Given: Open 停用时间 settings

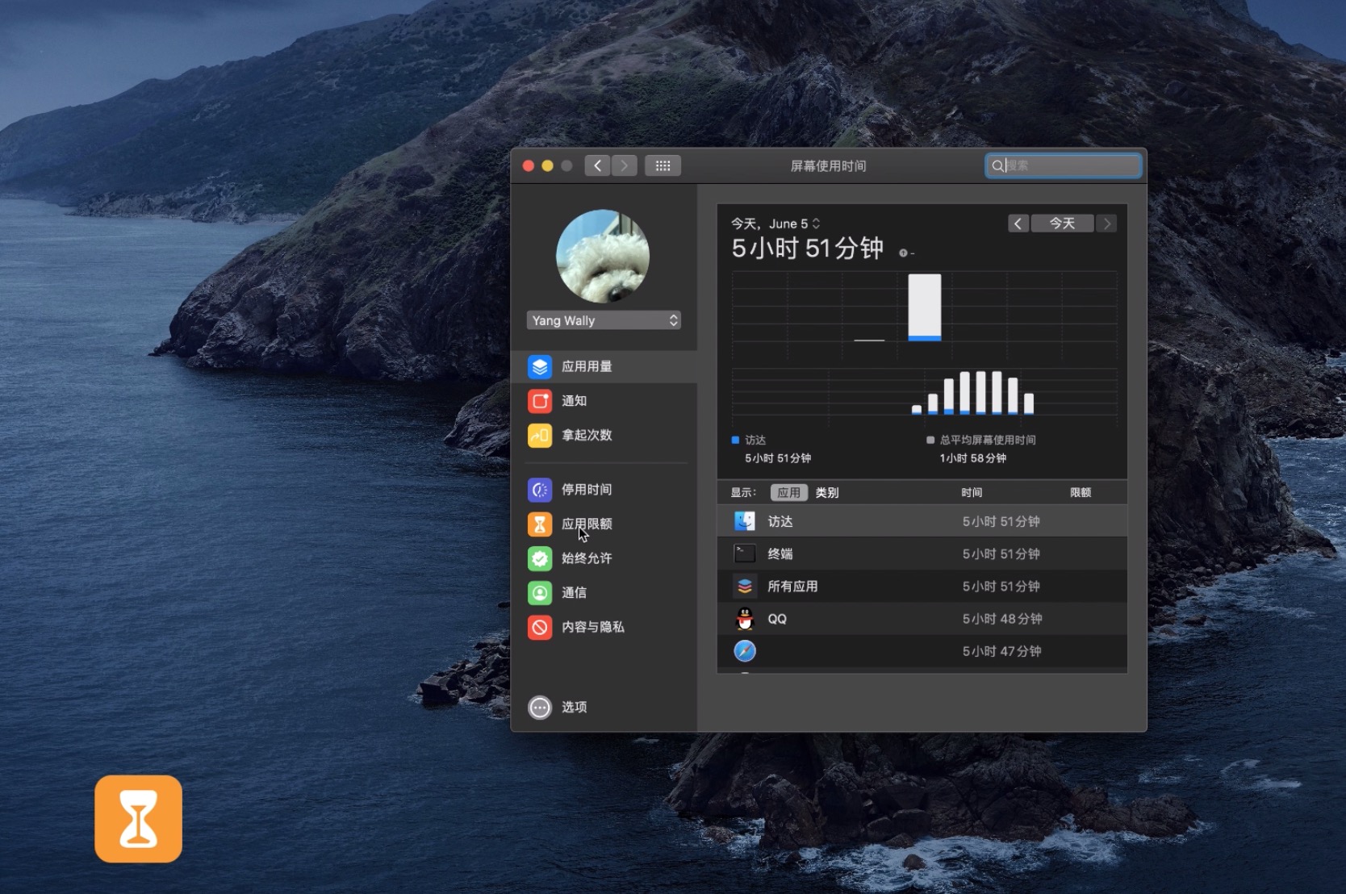Looking at the screenshot, I should click(585, 490).
